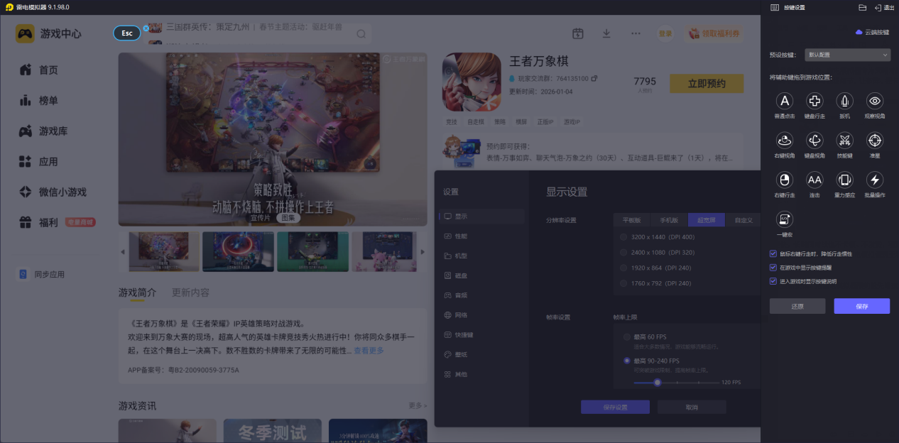Open 应用 apps in sidebar
Image resolution: width=899 pixels, height=443 pixels.
click(48, 161)
